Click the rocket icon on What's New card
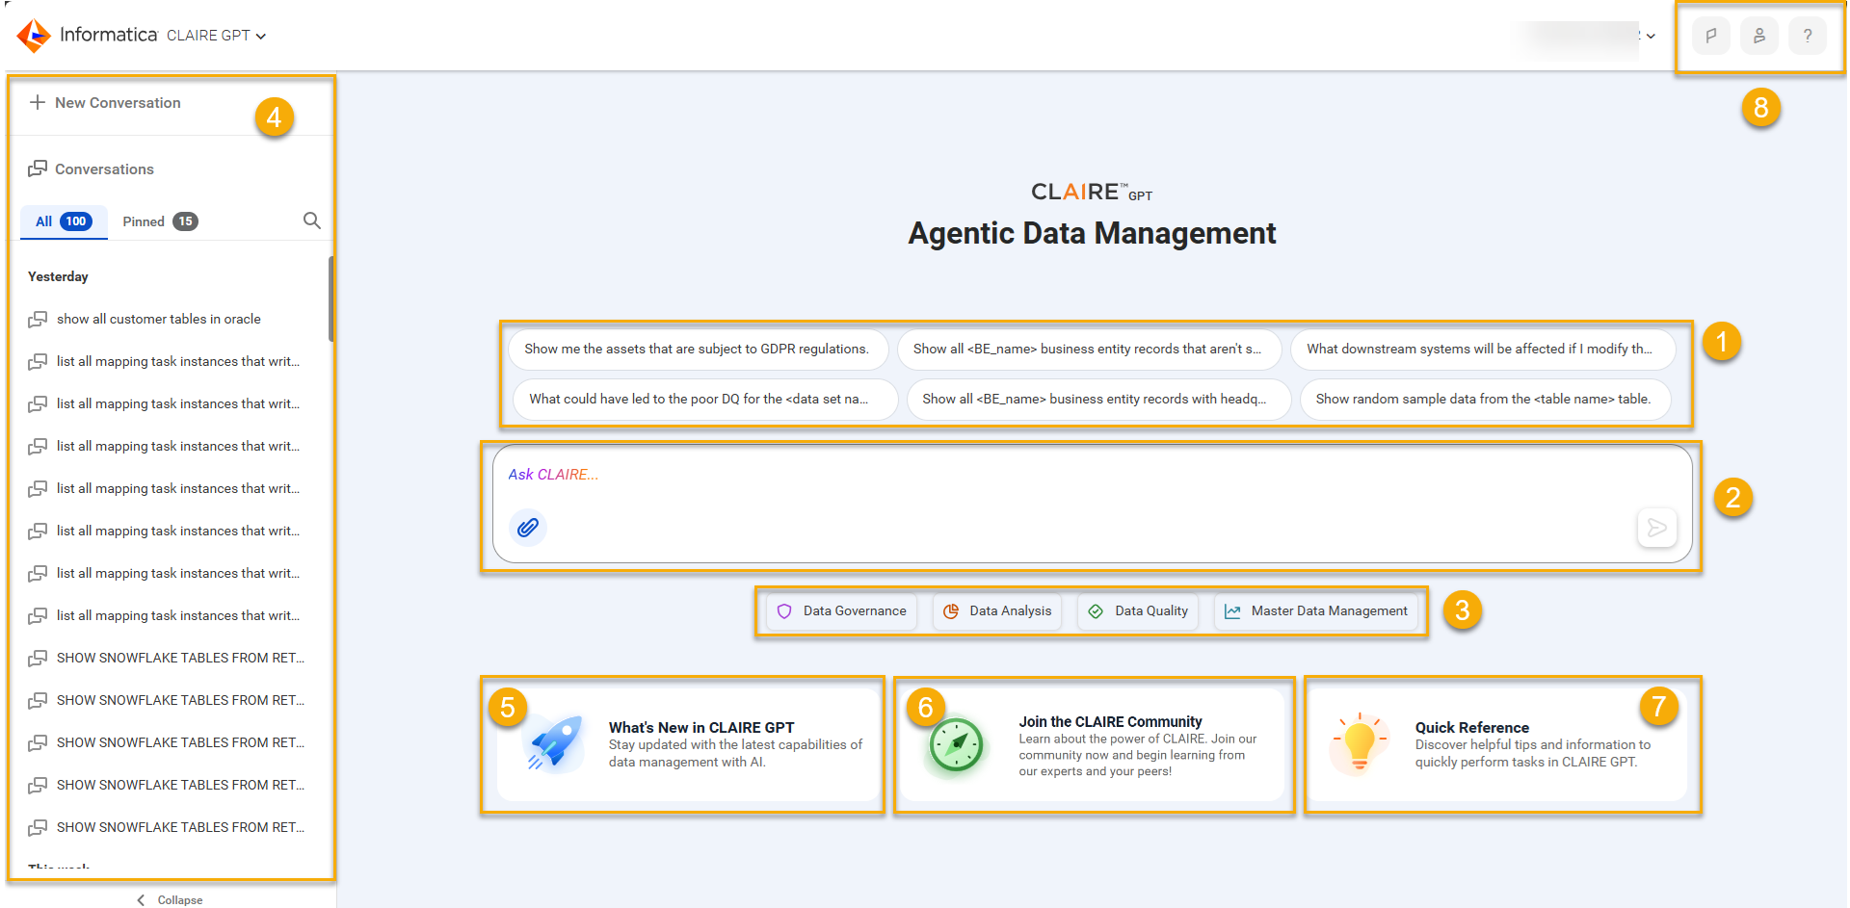Viewport: 1850px width, 908px height. point(555,743)
